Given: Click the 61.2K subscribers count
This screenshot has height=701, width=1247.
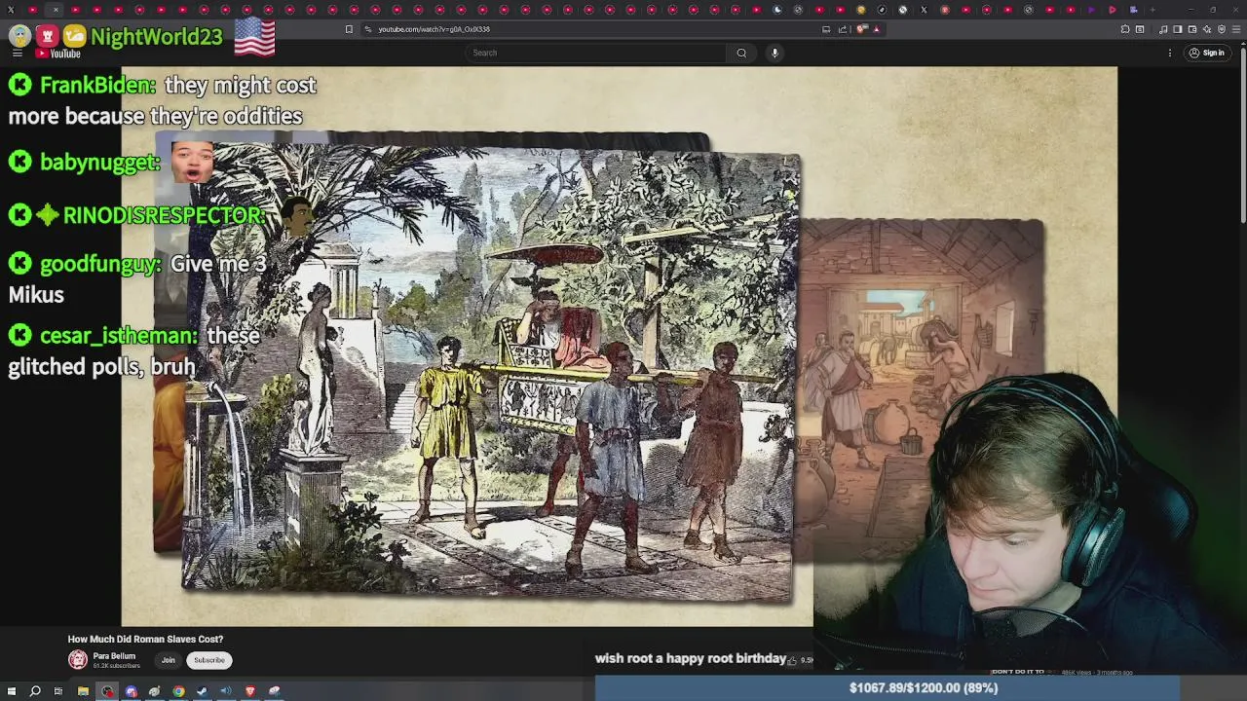Looking at the screenshot, I should coord(116,666).
